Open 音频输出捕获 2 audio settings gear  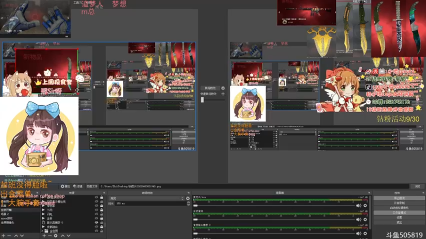pos(365,233)
